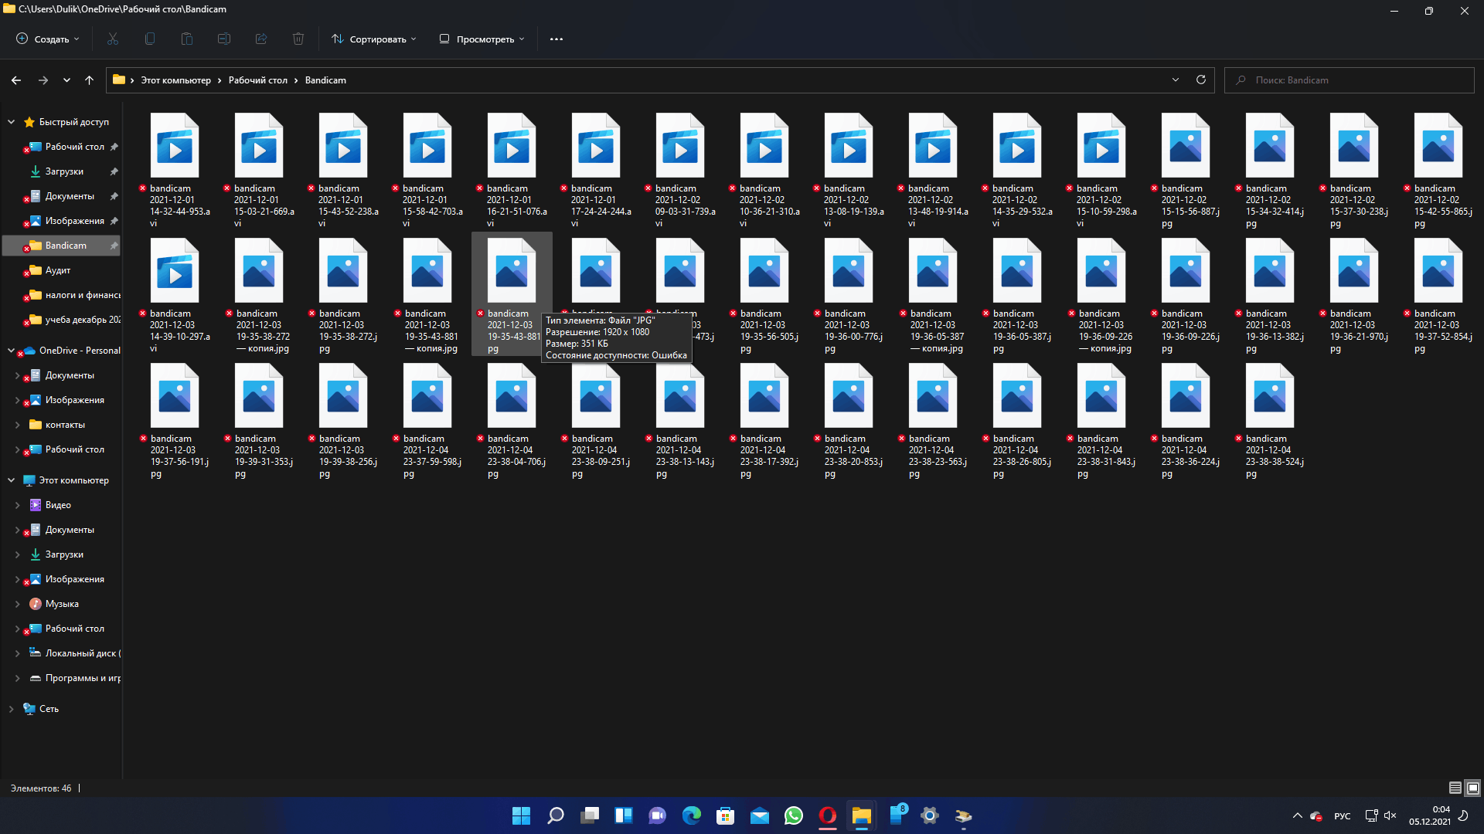Open clock showing 0:04 05.12.2021

pyautogui.click(x=1430, y=815)
